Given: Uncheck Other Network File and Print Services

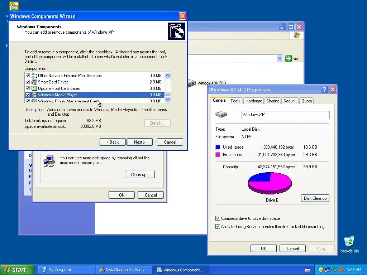Looking at the screenshot, I should coord(28,75).
